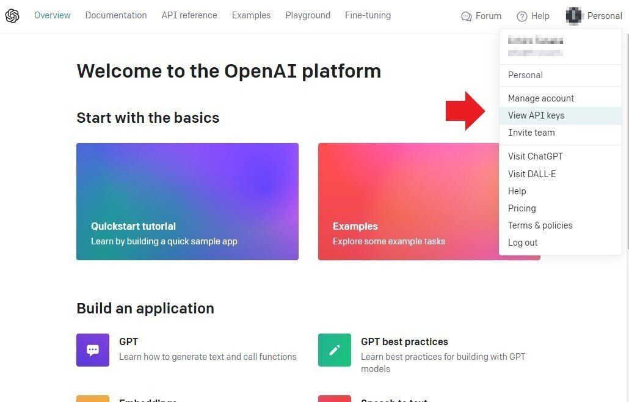Screen dimensions: 629x402
Task: Open the API reference tab
Action: (x=189, y=15)
